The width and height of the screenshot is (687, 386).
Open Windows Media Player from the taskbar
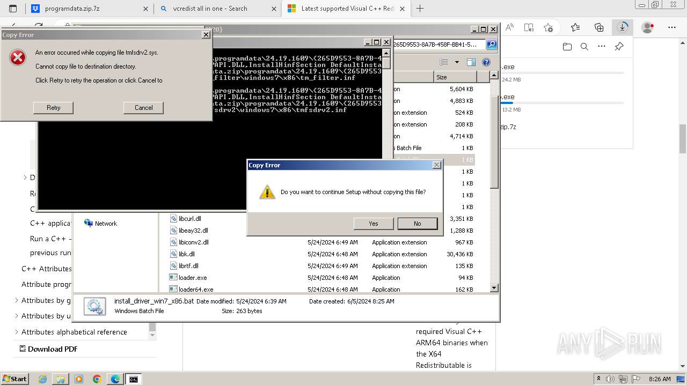click(x=79, y=379)
